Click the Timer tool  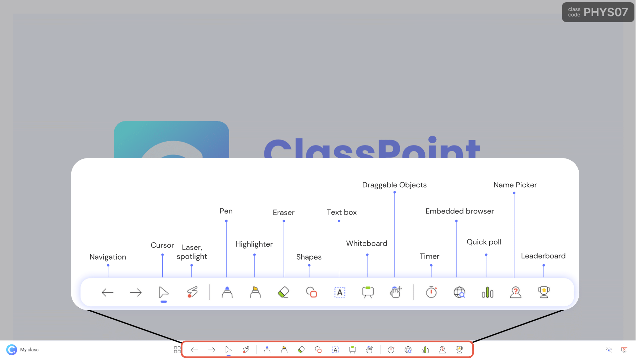390,349
